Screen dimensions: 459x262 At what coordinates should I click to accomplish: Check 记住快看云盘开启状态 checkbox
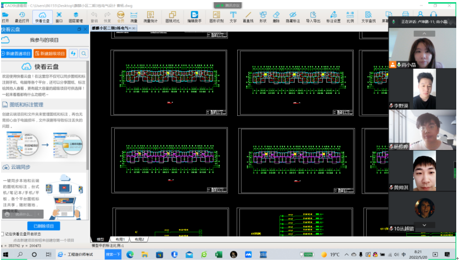tap(3, 234)
